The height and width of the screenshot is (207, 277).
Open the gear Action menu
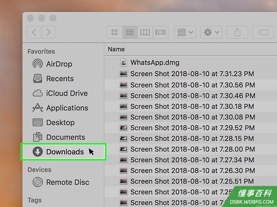pos(211,32)
